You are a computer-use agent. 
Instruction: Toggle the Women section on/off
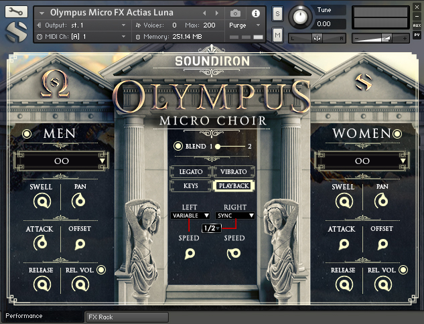401,134
